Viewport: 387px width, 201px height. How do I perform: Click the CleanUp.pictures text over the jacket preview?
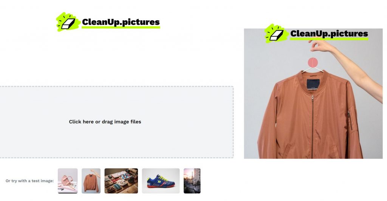[x=329, y=34]
